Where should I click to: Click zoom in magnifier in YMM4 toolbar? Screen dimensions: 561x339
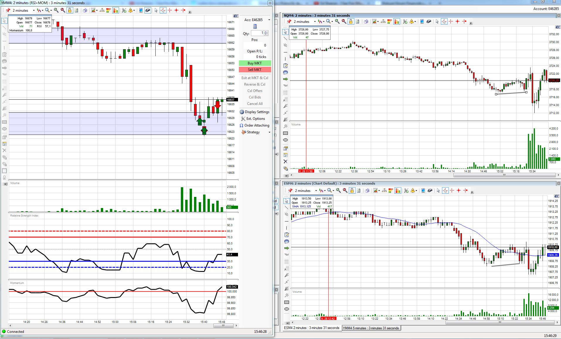pos(56,10)
